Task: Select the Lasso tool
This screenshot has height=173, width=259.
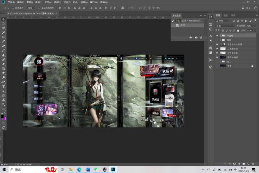Action: (x=3, y=28)
